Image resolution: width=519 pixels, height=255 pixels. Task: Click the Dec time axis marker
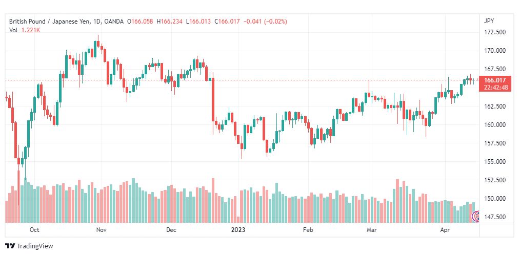[x=171, y=229]
